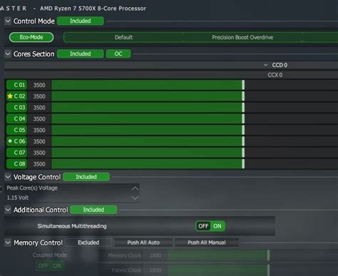Viewport: 338px width, 276px height.
Task: Click Push All Auto button
Action: (143, 242)
